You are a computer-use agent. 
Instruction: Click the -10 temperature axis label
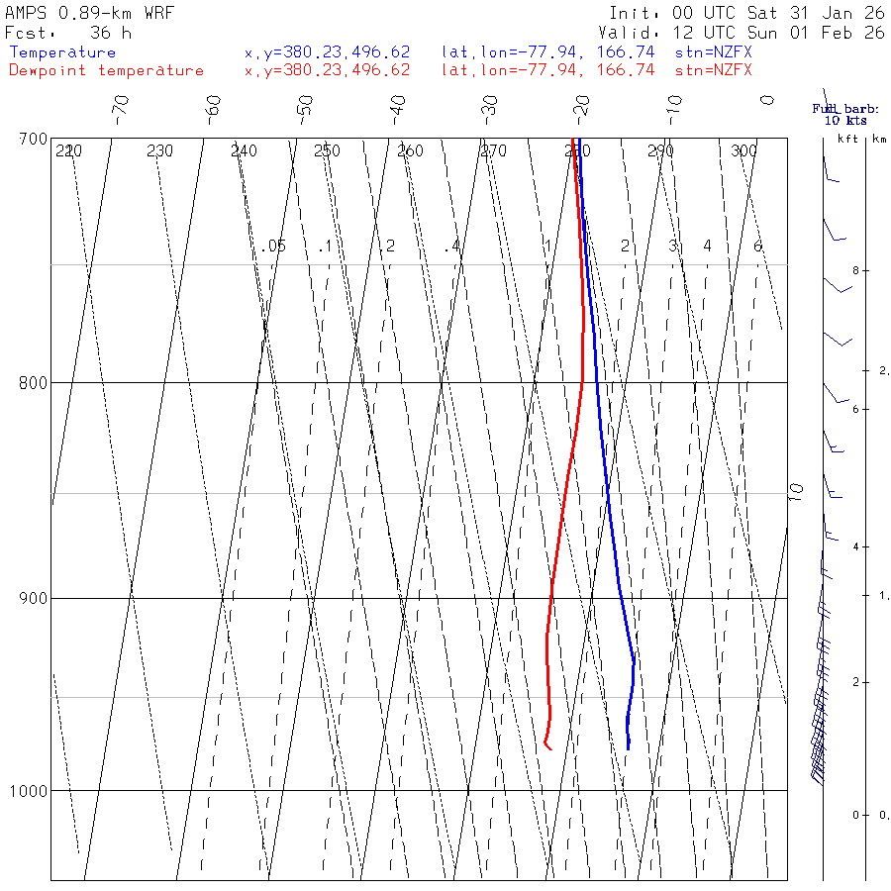coord(674,110)
